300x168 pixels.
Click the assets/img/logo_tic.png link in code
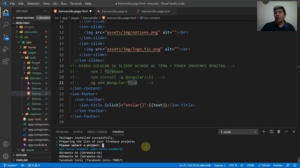pyautogui.click(x=134, y=49)
